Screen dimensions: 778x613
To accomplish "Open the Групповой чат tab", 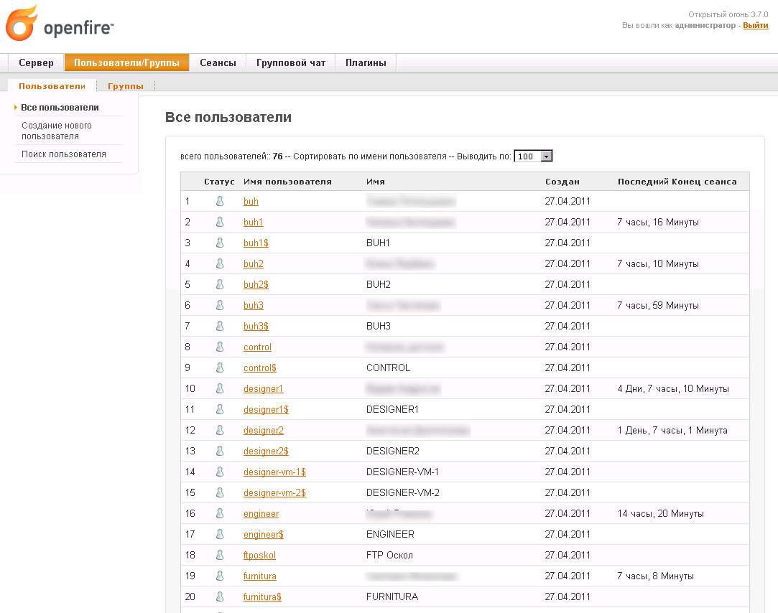I will [291, 63].
